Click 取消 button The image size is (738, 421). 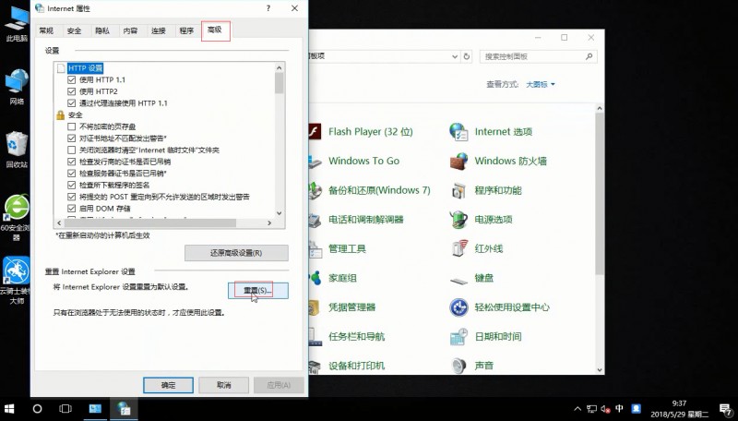pyautogui.click(x=223, y=385)
